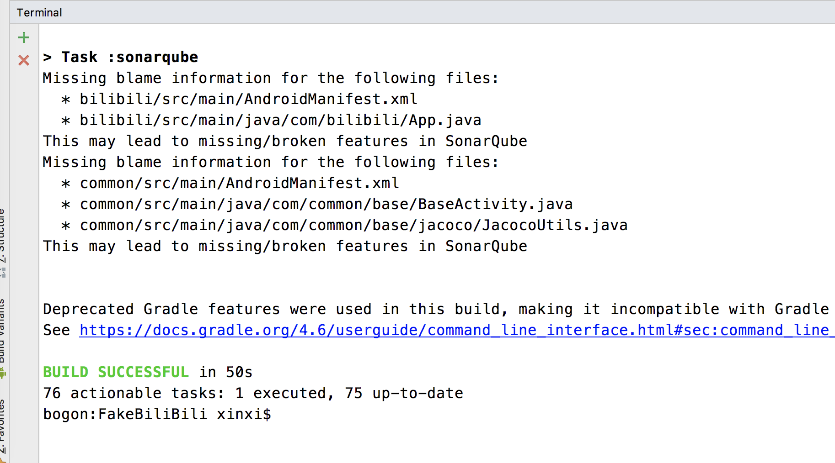Screen dimensions: 835x463
Task: Click the Structure tool window icon
Action: pyautogui.click(x=3, y=273)
